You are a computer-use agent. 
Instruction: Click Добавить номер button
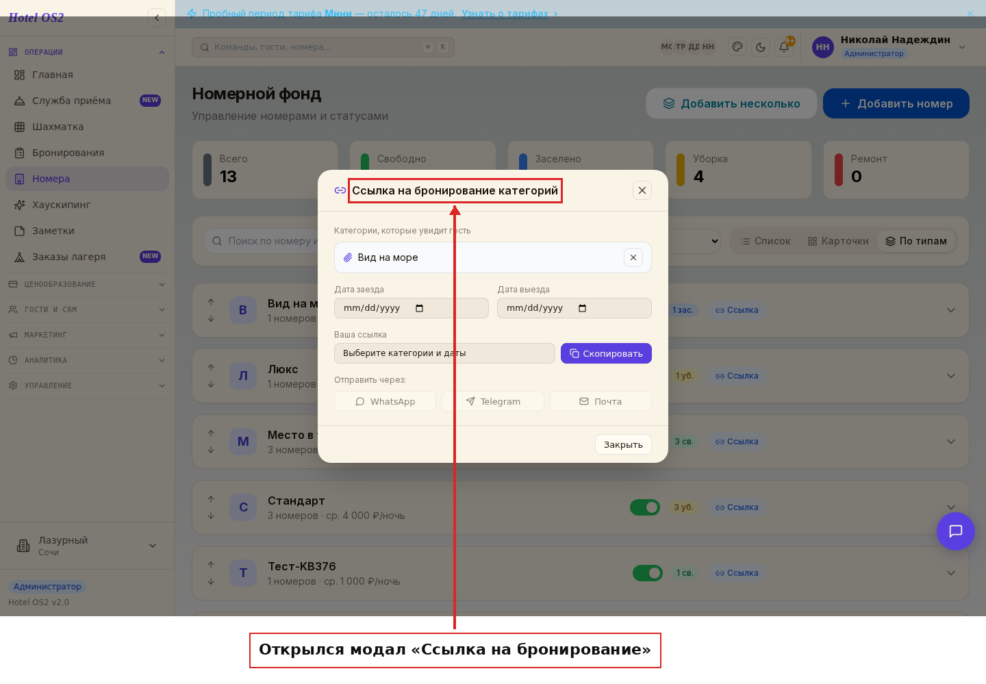896,103
